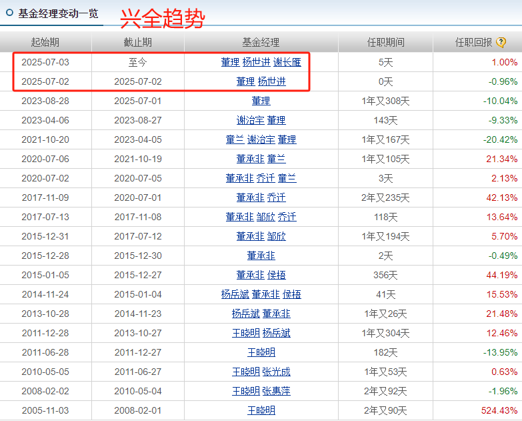Select start date 2017-07-13

click(45, 217)
